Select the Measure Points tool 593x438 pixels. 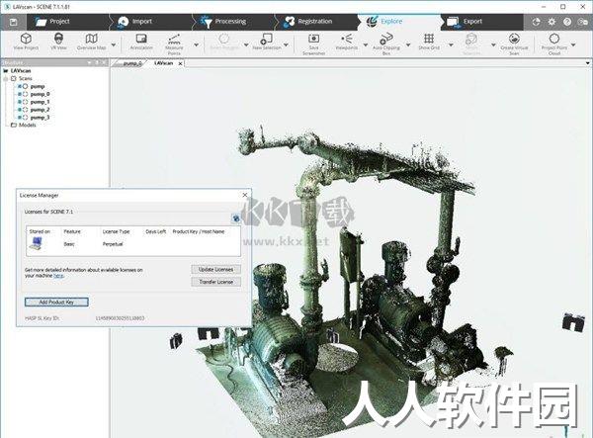click(x=174, y=44)
